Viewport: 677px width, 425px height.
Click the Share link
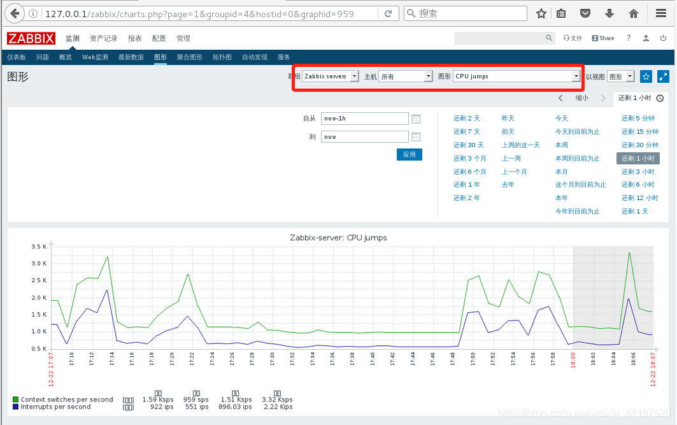[603, 38]
